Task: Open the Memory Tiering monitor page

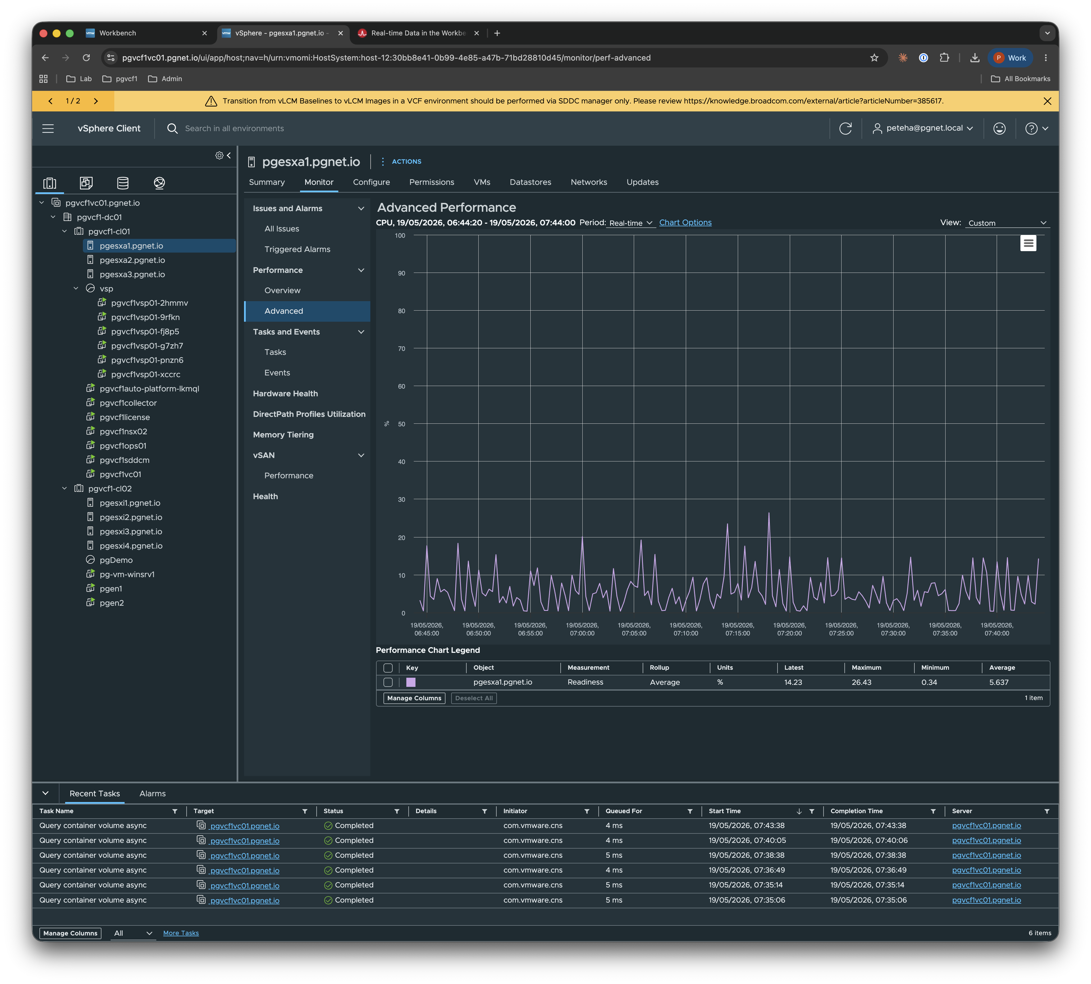Action: (x=283, y=435)
